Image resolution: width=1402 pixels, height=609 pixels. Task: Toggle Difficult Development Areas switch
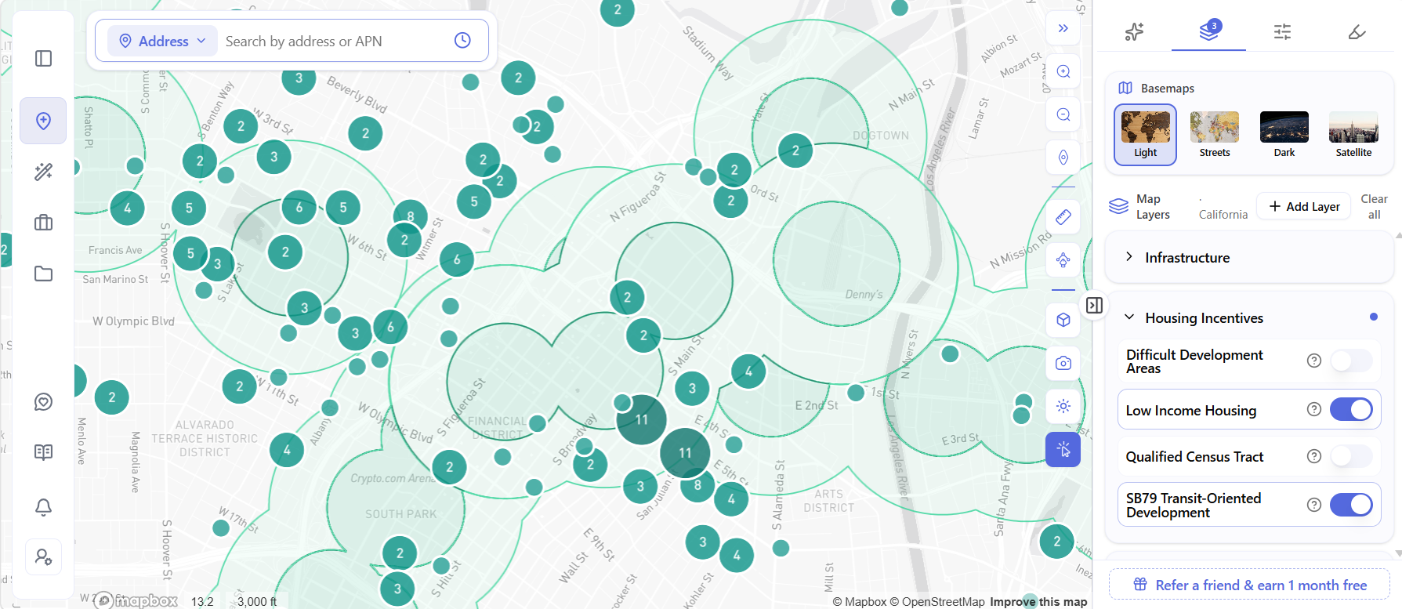[x=1351, y=361]
